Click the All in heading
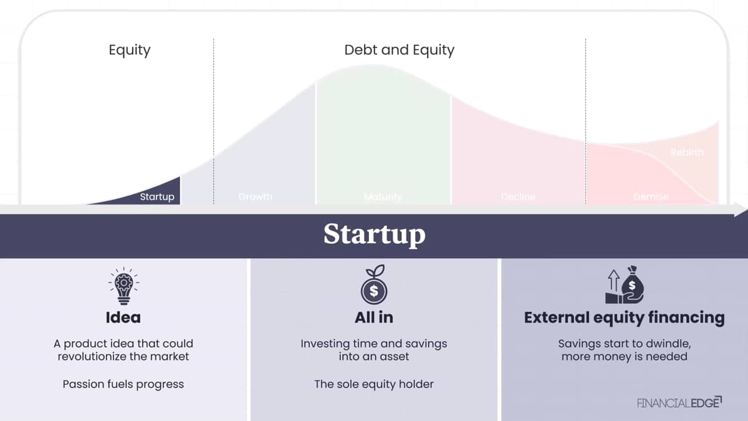Screen dimensions: 748x421 [374, 317]
